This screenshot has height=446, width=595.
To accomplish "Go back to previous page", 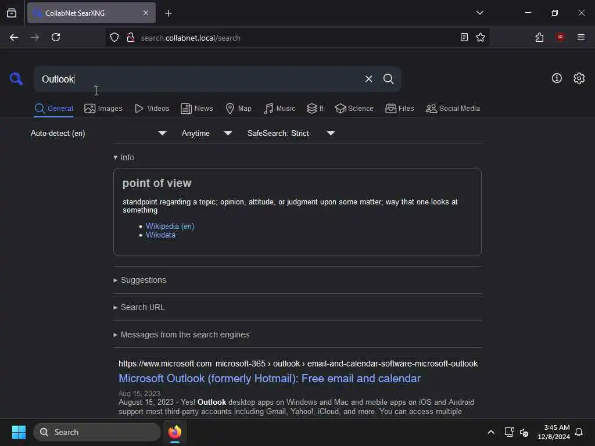I will click(14, 37).
